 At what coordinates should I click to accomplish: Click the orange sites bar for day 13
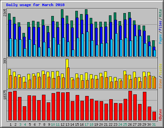tap(68, 78)
